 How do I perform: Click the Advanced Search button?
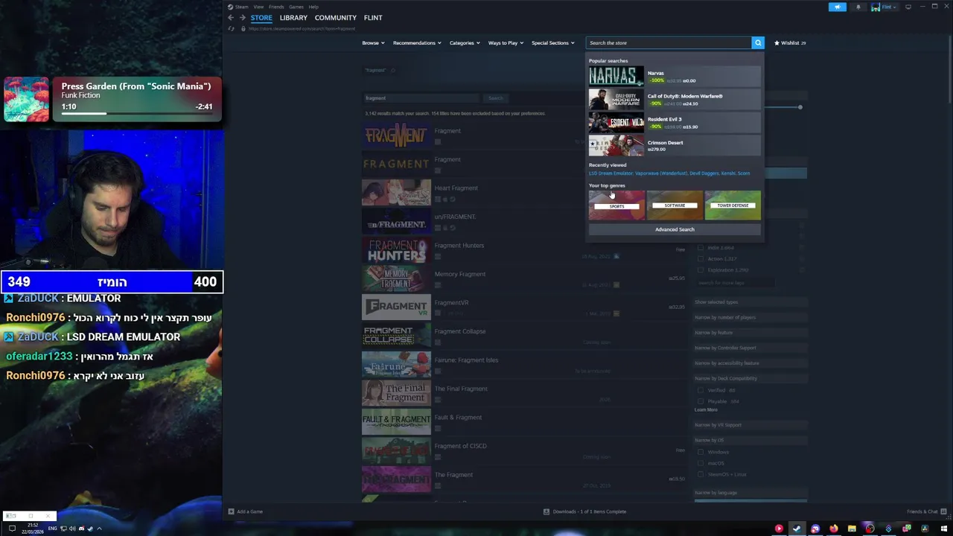pyautogui.click(x=675, y=229)
